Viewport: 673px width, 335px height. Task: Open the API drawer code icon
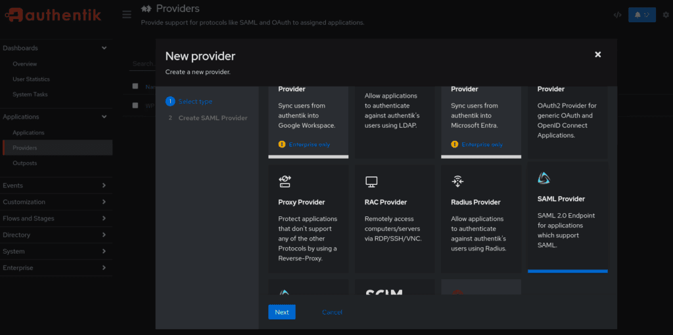click(617, 15)
